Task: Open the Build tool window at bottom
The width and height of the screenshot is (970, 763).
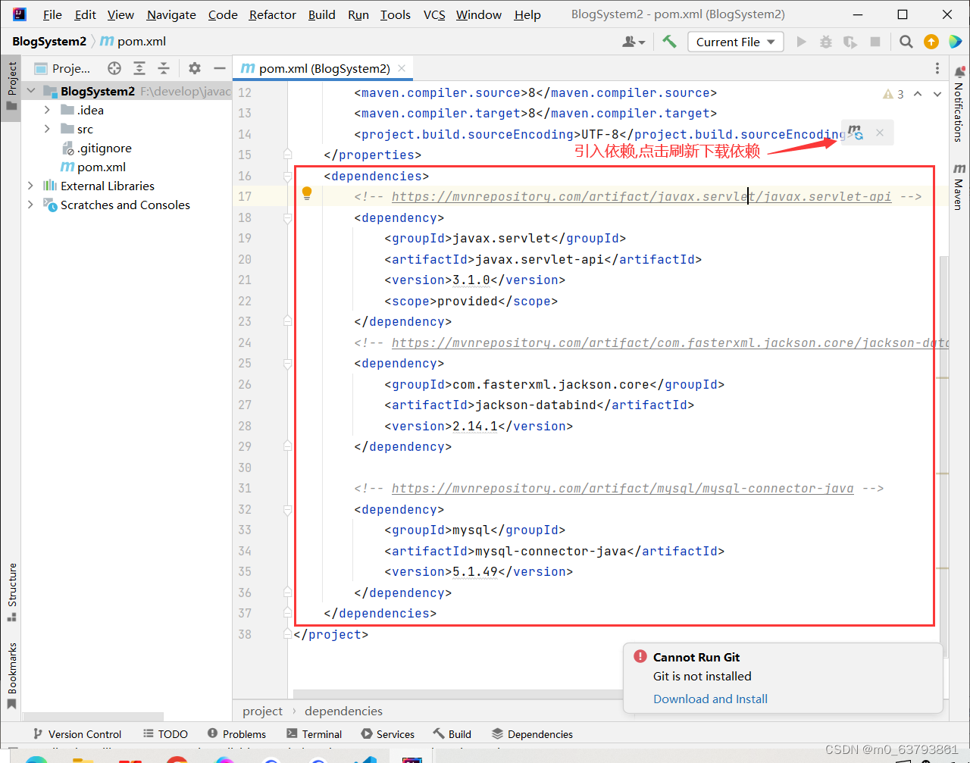Action: click(x=452, y=734)
